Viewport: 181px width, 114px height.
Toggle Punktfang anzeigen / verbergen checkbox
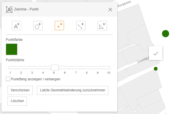(8, 79)
